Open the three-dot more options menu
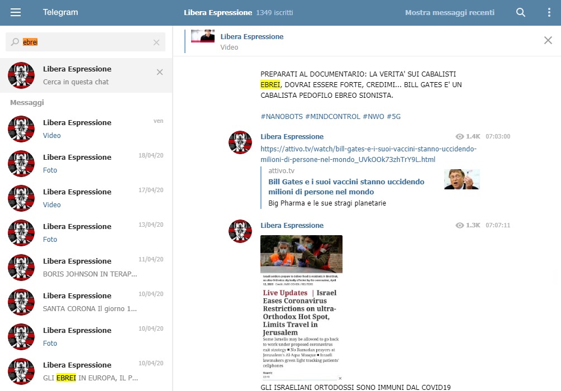This screenshot has width=561, height=391. [x=549, y=12]
